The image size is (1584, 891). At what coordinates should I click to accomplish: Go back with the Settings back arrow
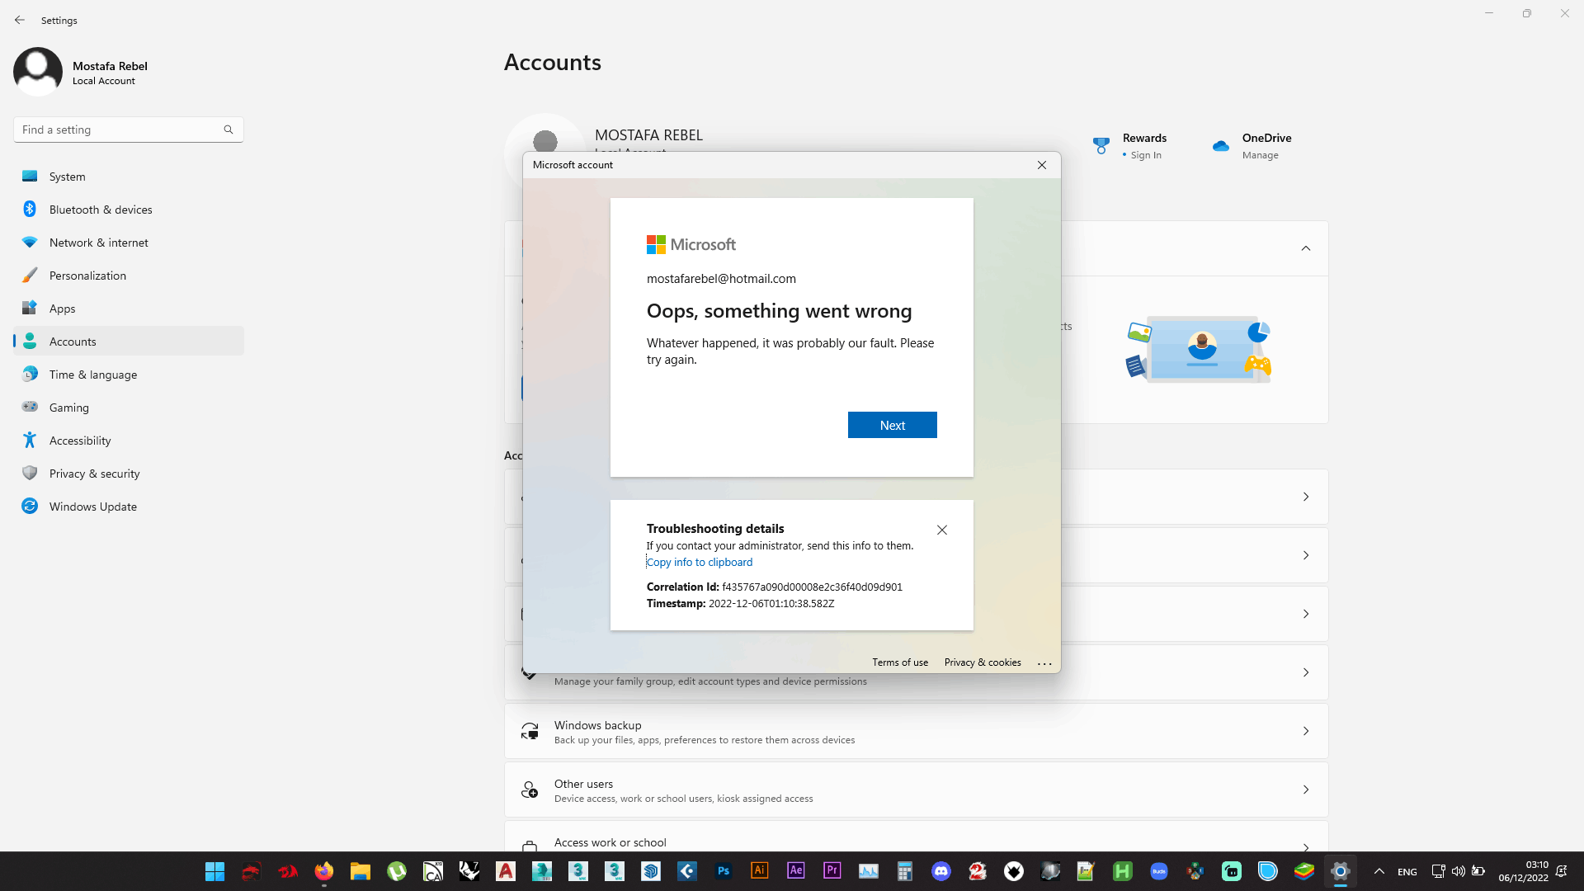click(x=20, y=20)
